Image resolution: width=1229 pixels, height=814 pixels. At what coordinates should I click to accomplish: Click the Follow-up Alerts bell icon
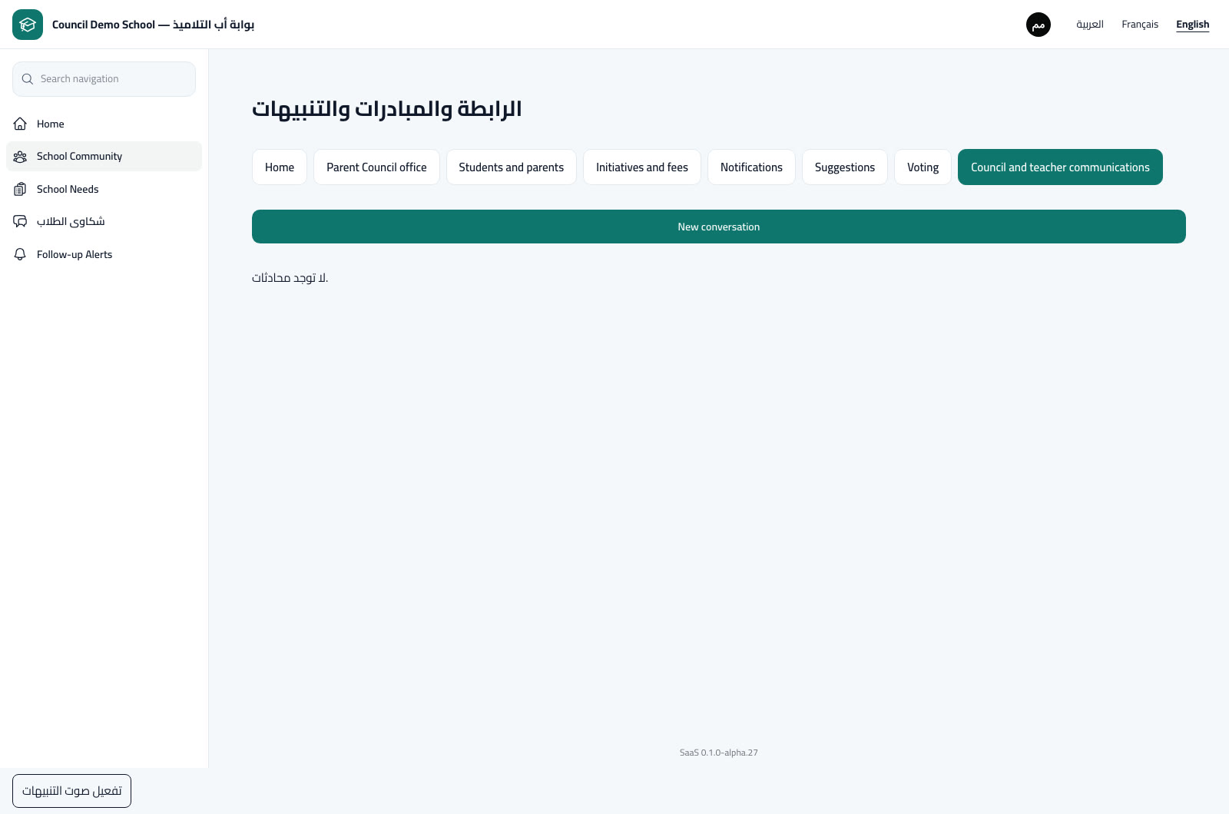point(20,254)
